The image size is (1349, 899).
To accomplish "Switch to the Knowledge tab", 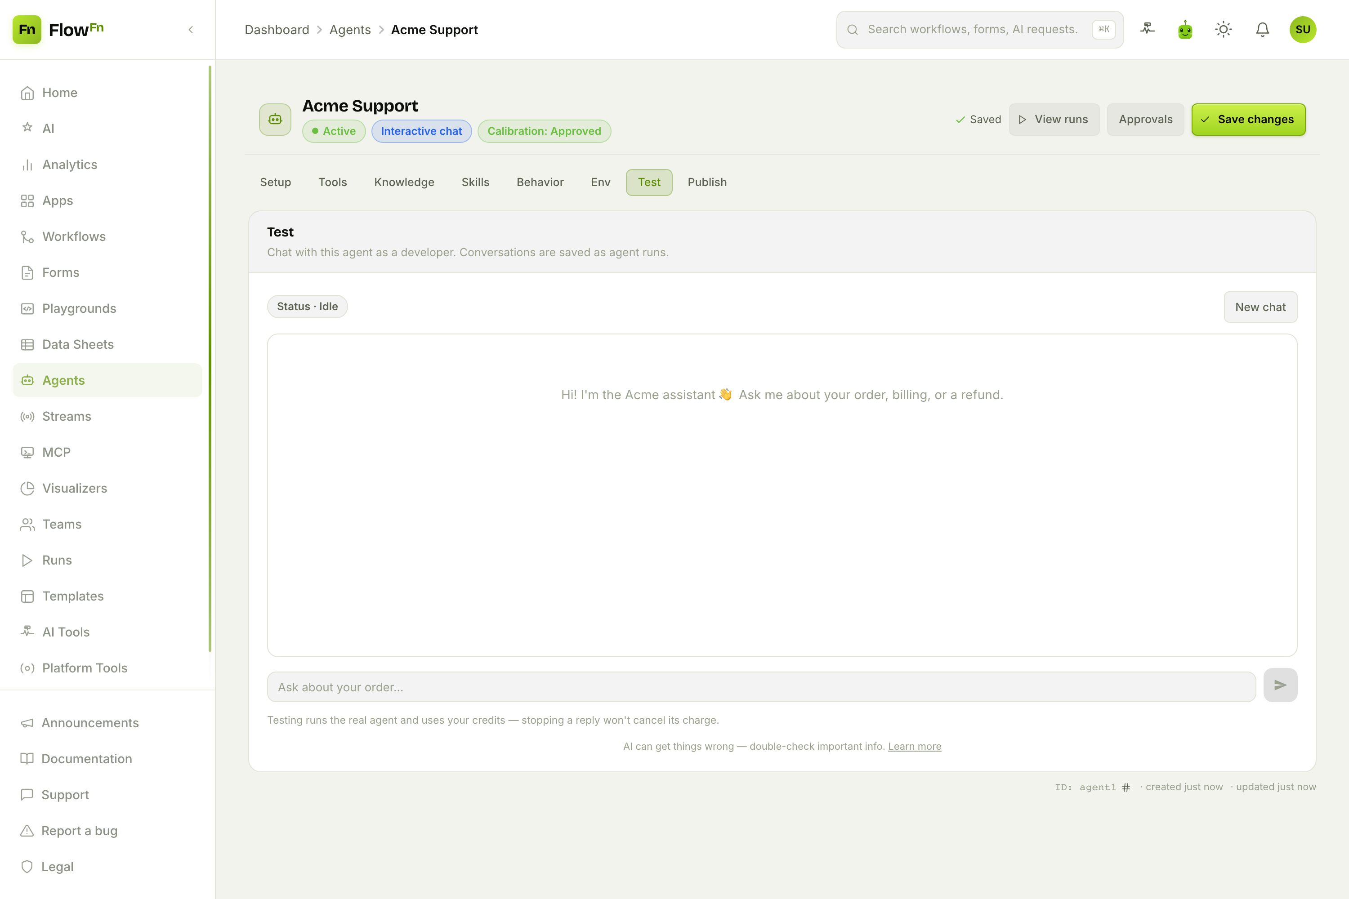I will click(x=404, y=182).
